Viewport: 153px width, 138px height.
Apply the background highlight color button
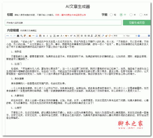[x=66, y=36]
